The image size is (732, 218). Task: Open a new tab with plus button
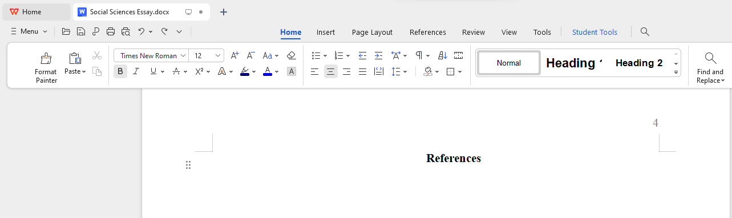pos(224,11)
